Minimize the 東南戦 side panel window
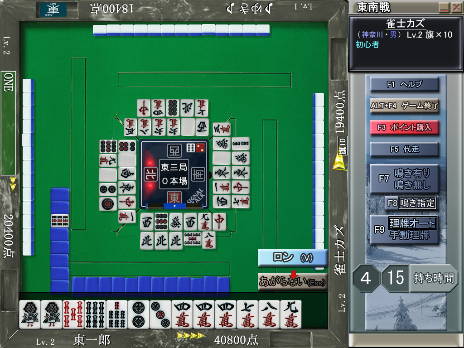 pyautogui.click(x=444, y=8)
